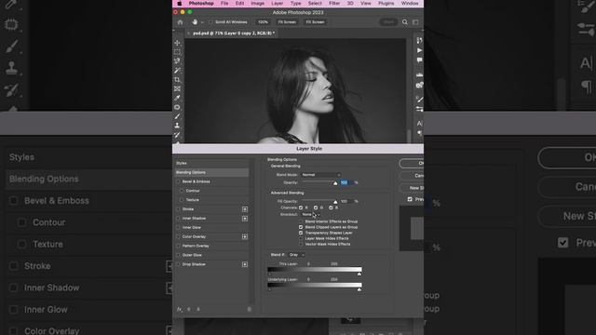Select the Brush tool

(177, 116)
